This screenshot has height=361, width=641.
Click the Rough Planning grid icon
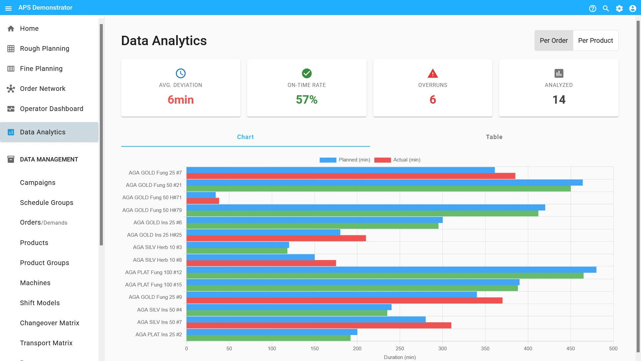click(x=11, y=48)
